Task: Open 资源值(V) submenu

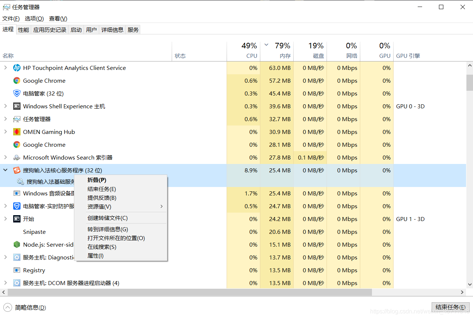Action: point(121,206)
